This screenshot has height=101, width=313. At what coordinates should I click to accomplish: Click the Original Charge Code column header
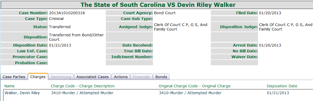click(x=195, y=86)
